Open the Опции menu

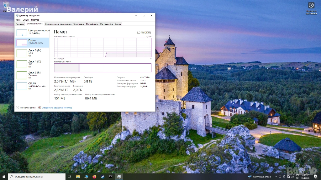pyautogui.click(x=26, y=20)
